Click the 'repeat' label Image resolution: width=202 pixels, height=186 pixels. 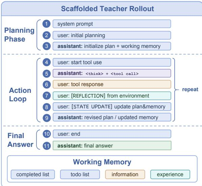click(x=190, y=89)
